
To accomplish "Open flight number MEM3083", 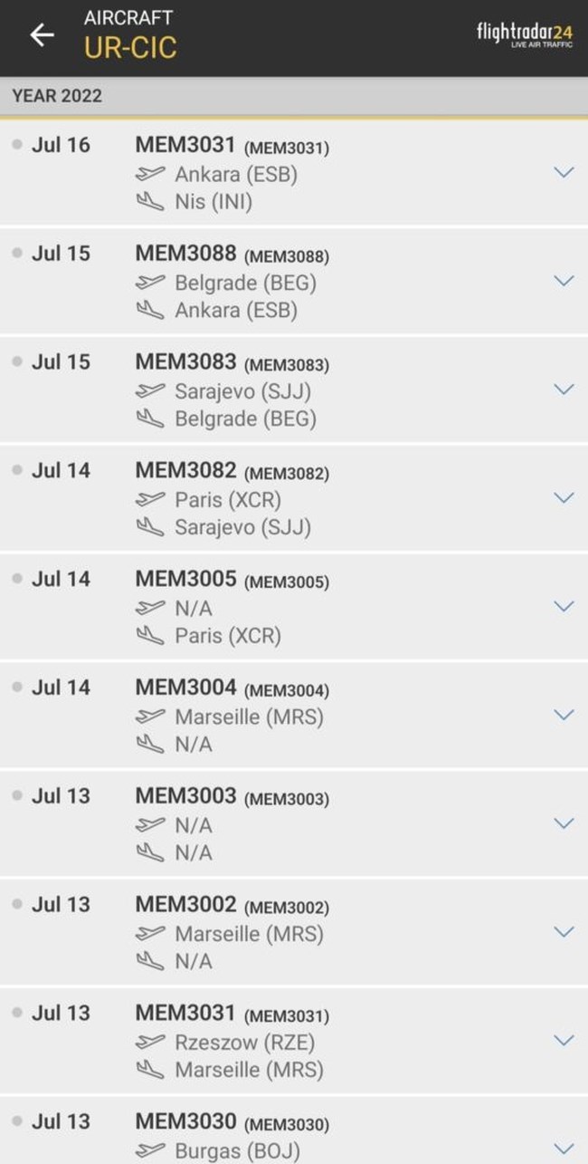I will tap(185, 362).
